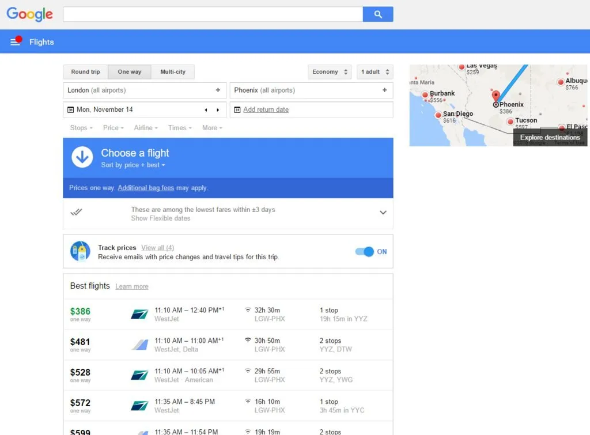The width and height of the screenshot is (590, 435).
Task: Open the hamburger menu next to Flights
Action: (x=15, y=42)
